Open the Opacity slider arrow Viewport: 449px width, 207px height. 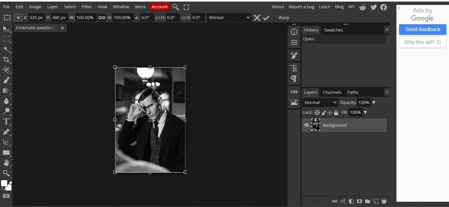point(374,102)
